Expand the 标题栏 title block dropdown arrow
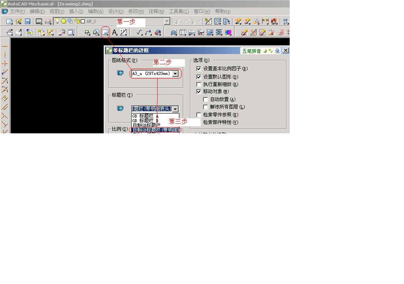 (175, 109)
